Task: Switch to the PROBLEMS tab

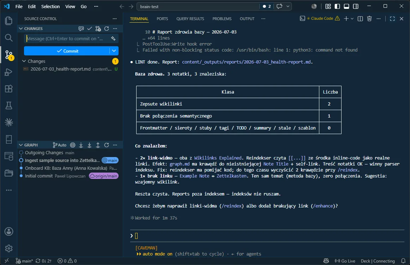Action: tap(222, 19)
